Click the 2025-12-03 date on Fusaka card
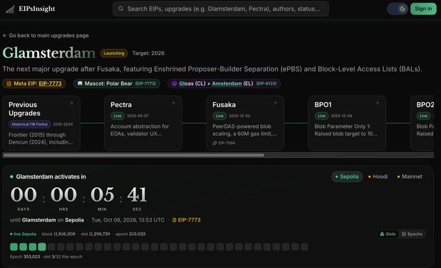The height and width of the screenshot is (268, 441). click(x=239, y=116)
